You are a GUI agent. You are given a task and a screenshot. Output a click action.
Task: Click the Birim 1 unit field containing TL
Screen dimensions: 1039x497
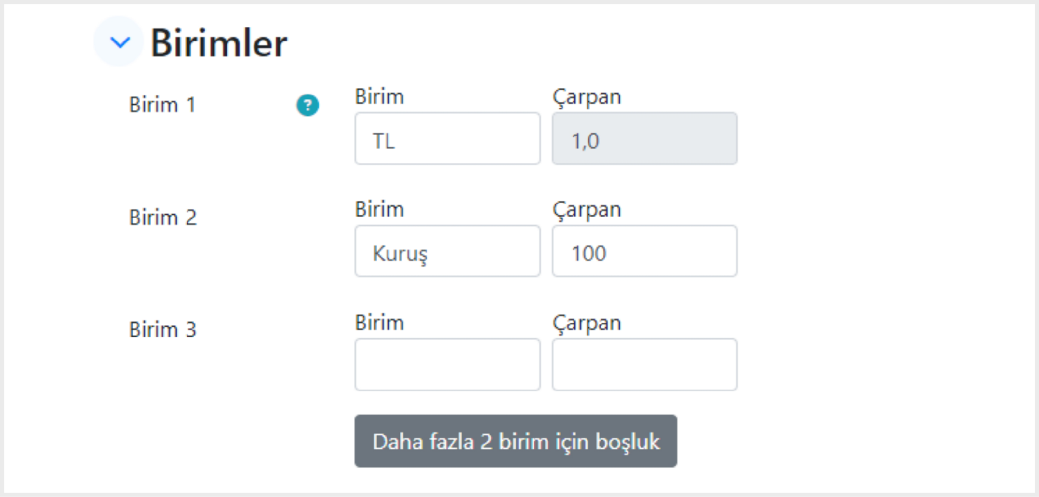pos(448,138)
